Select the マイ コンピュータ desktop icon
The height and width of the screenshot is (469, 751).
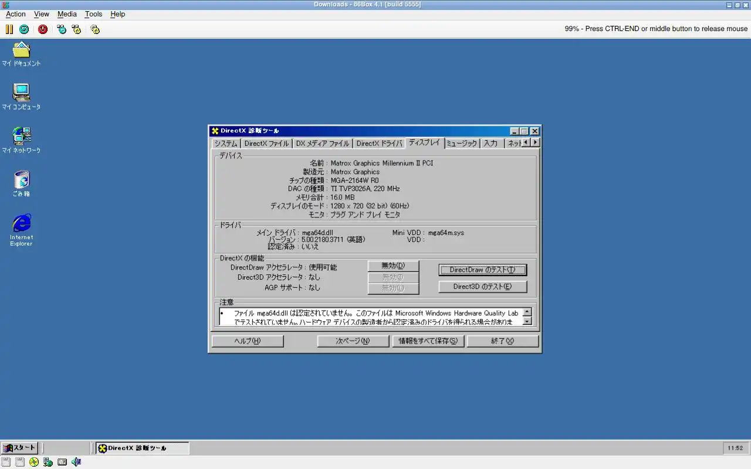(x=21, y=97)
